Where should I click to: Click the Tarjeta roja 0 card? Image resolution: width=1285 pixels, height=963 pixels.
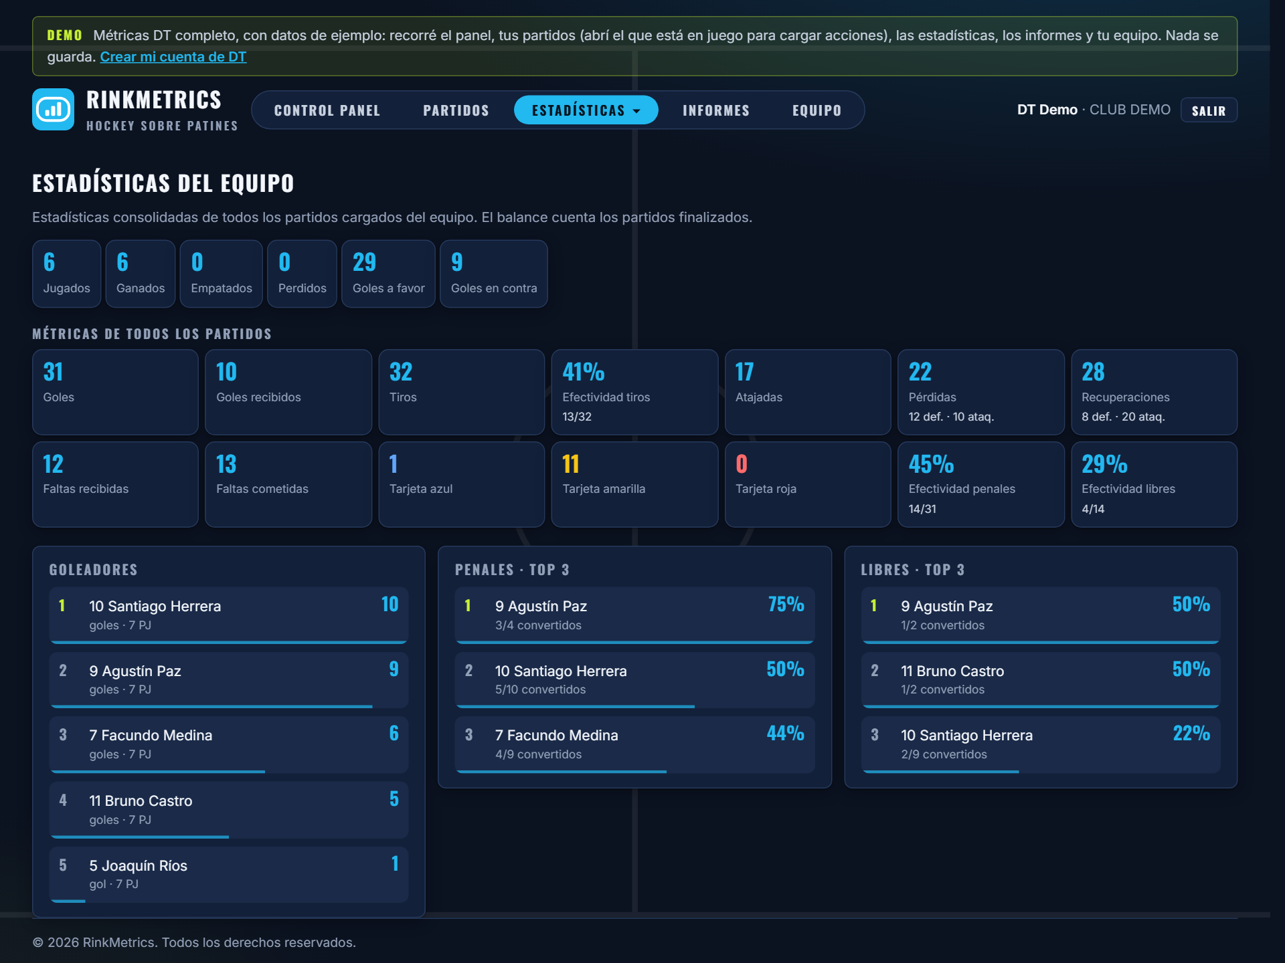coord(808,484)
